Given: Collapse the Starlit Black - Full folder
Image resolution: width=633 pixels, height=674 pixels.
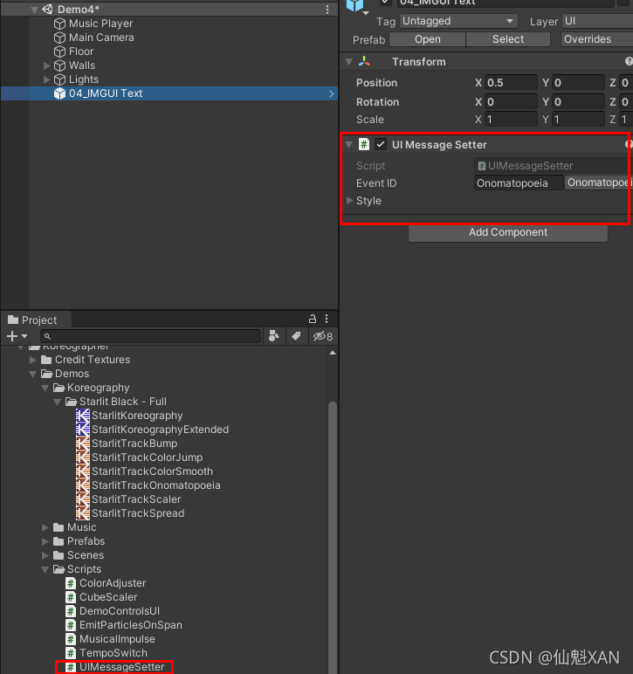Looking at the screenshot, I should [x=57, y=402].
